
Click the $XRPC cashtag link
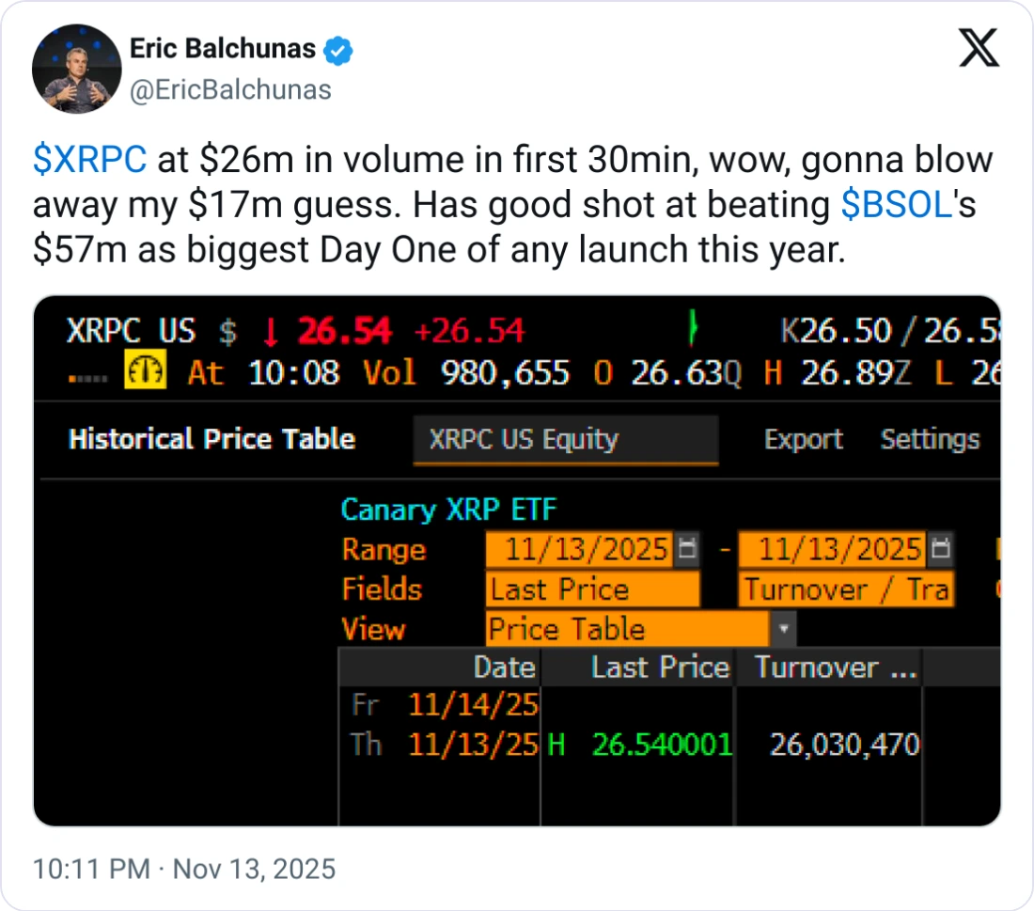click(x=89, y=161)
